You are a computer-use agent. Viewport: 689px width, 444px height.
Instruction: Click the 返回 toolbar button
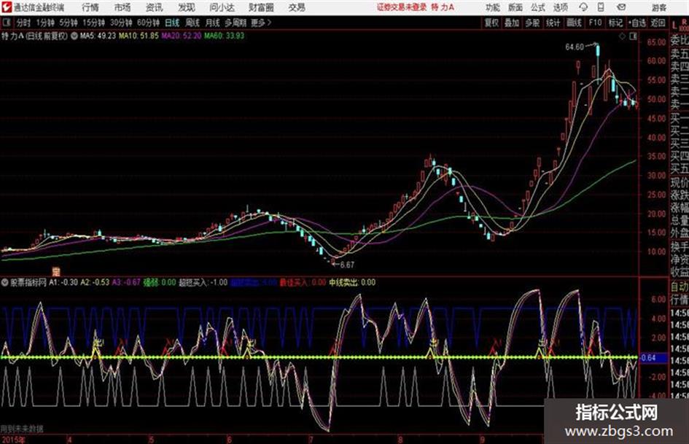point(658,23)
